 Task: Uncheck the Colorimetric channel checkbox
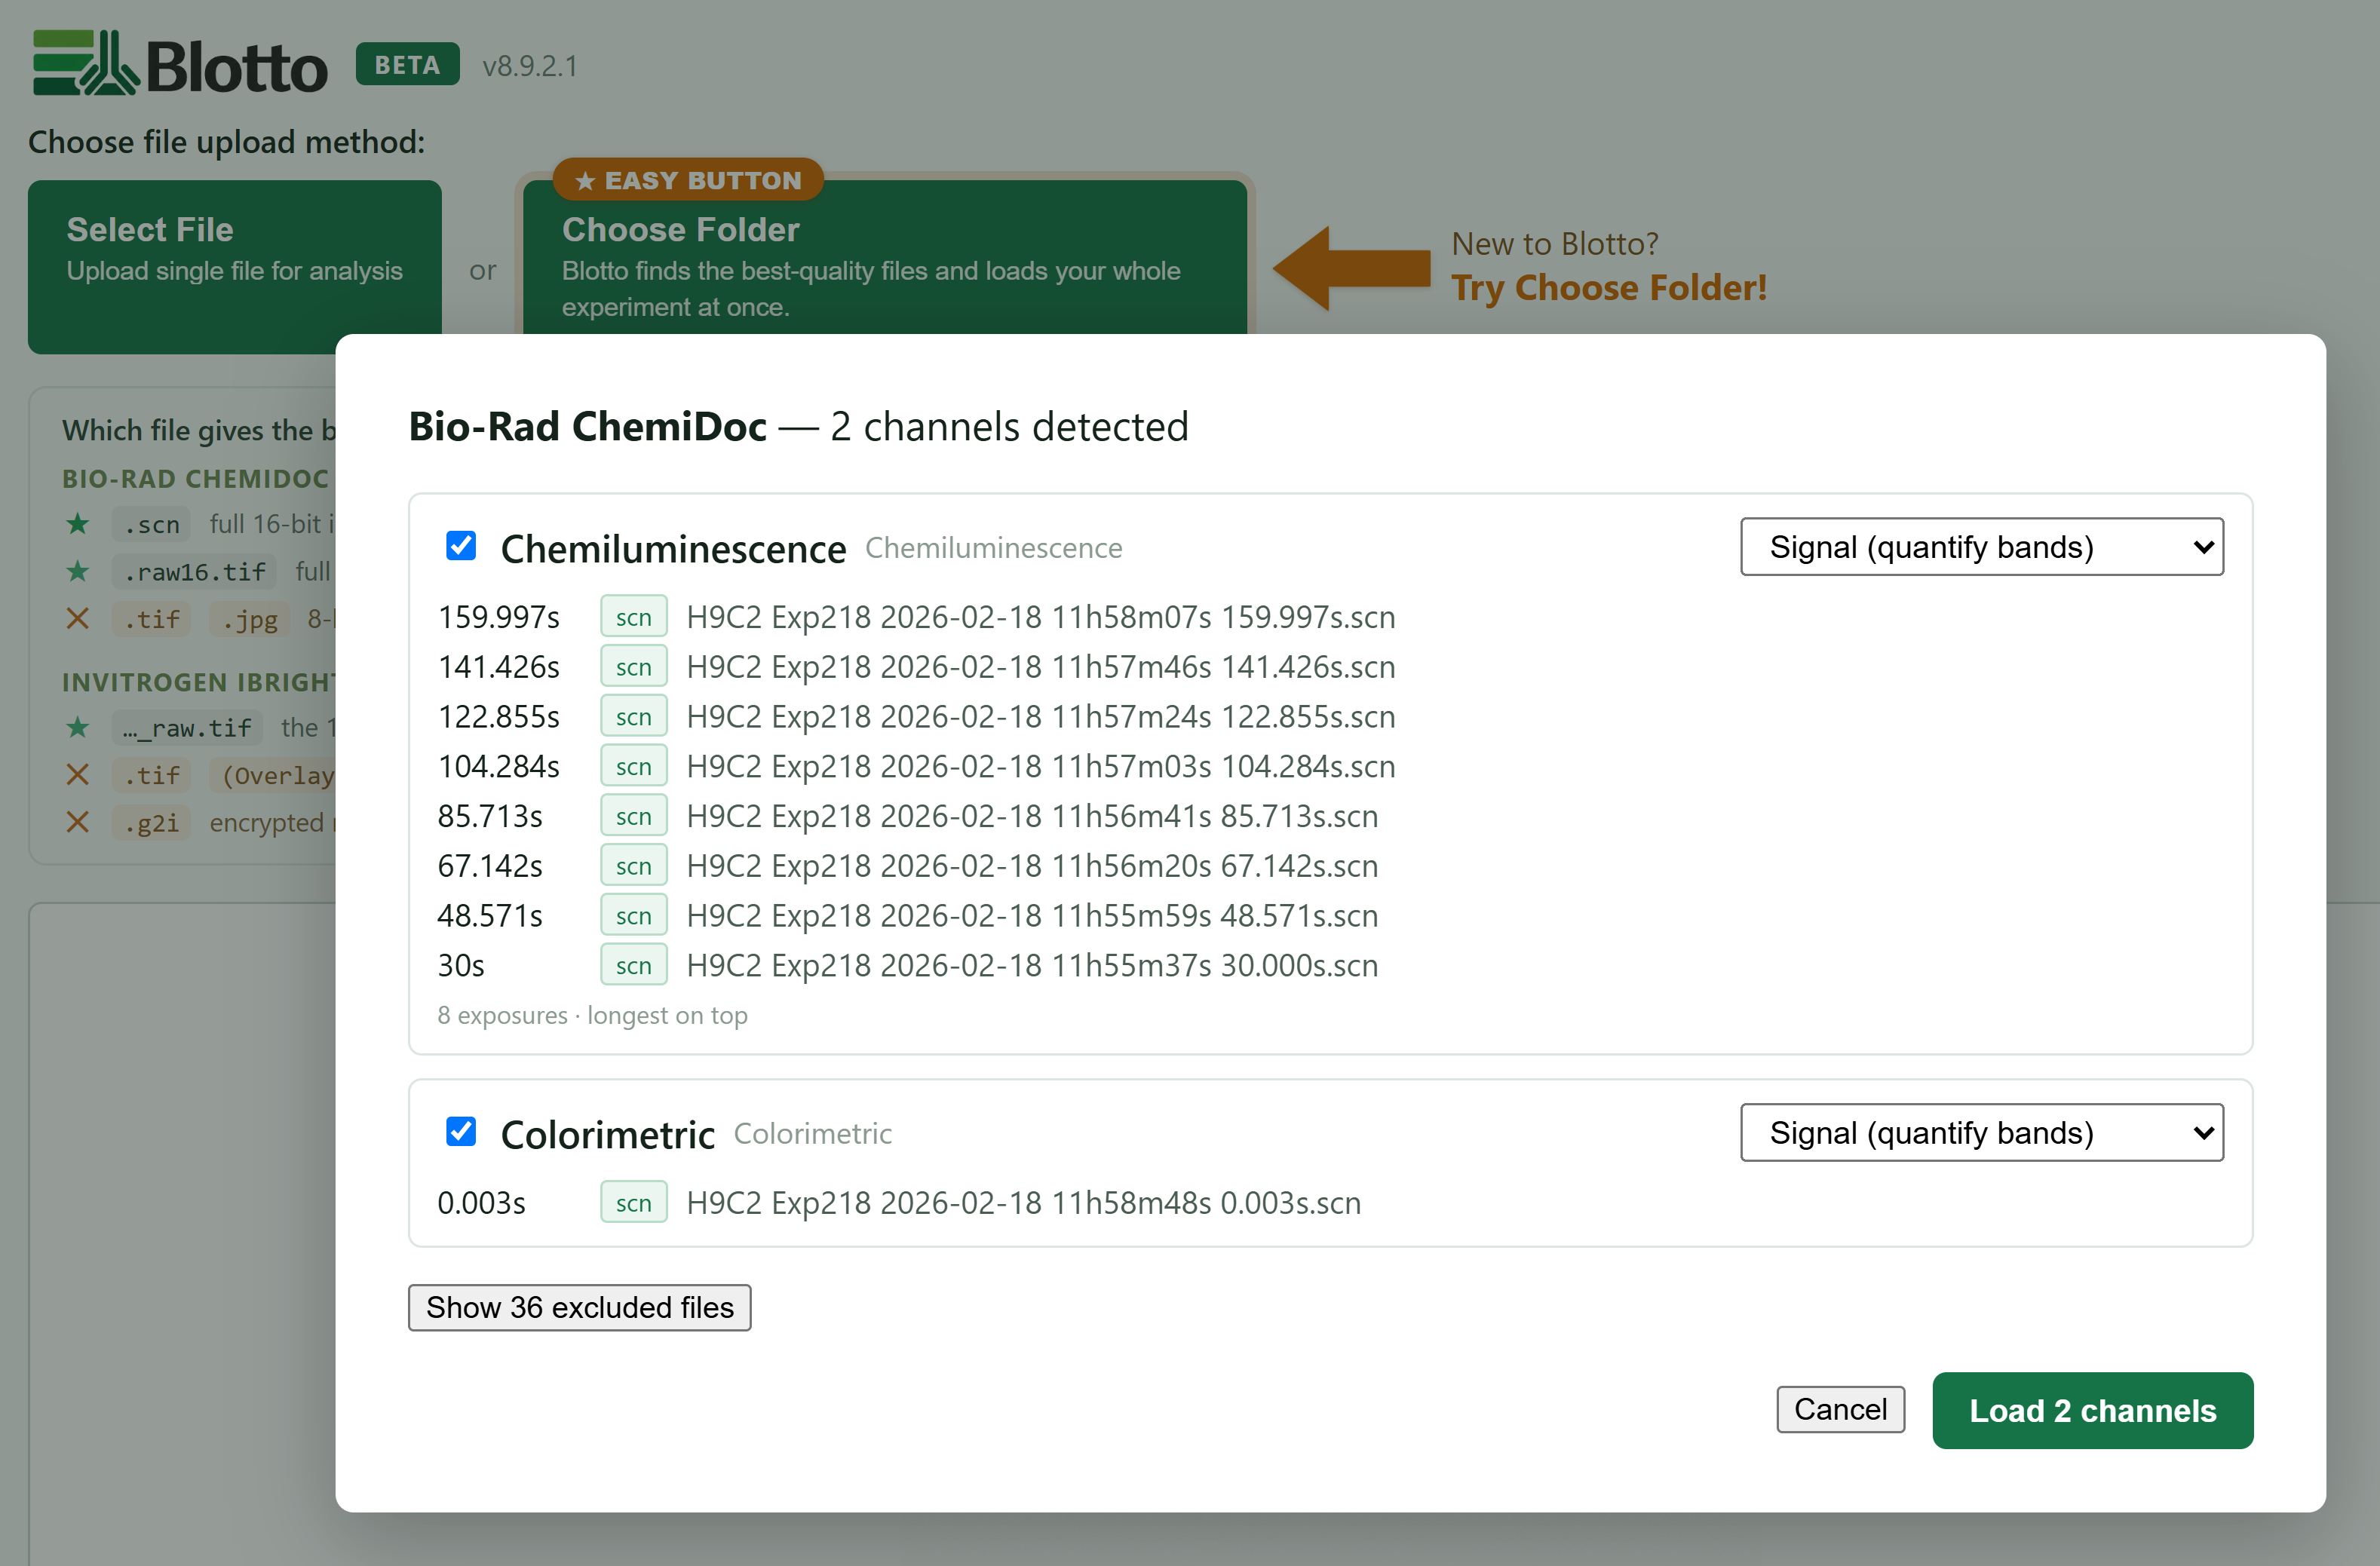tap(461, 1132)
